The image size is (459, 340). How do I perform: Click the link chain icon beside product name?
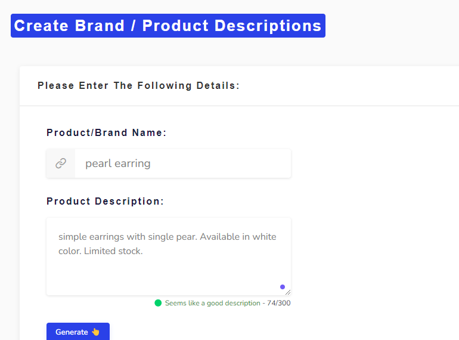pyautogui.click(x=61, y=163)
